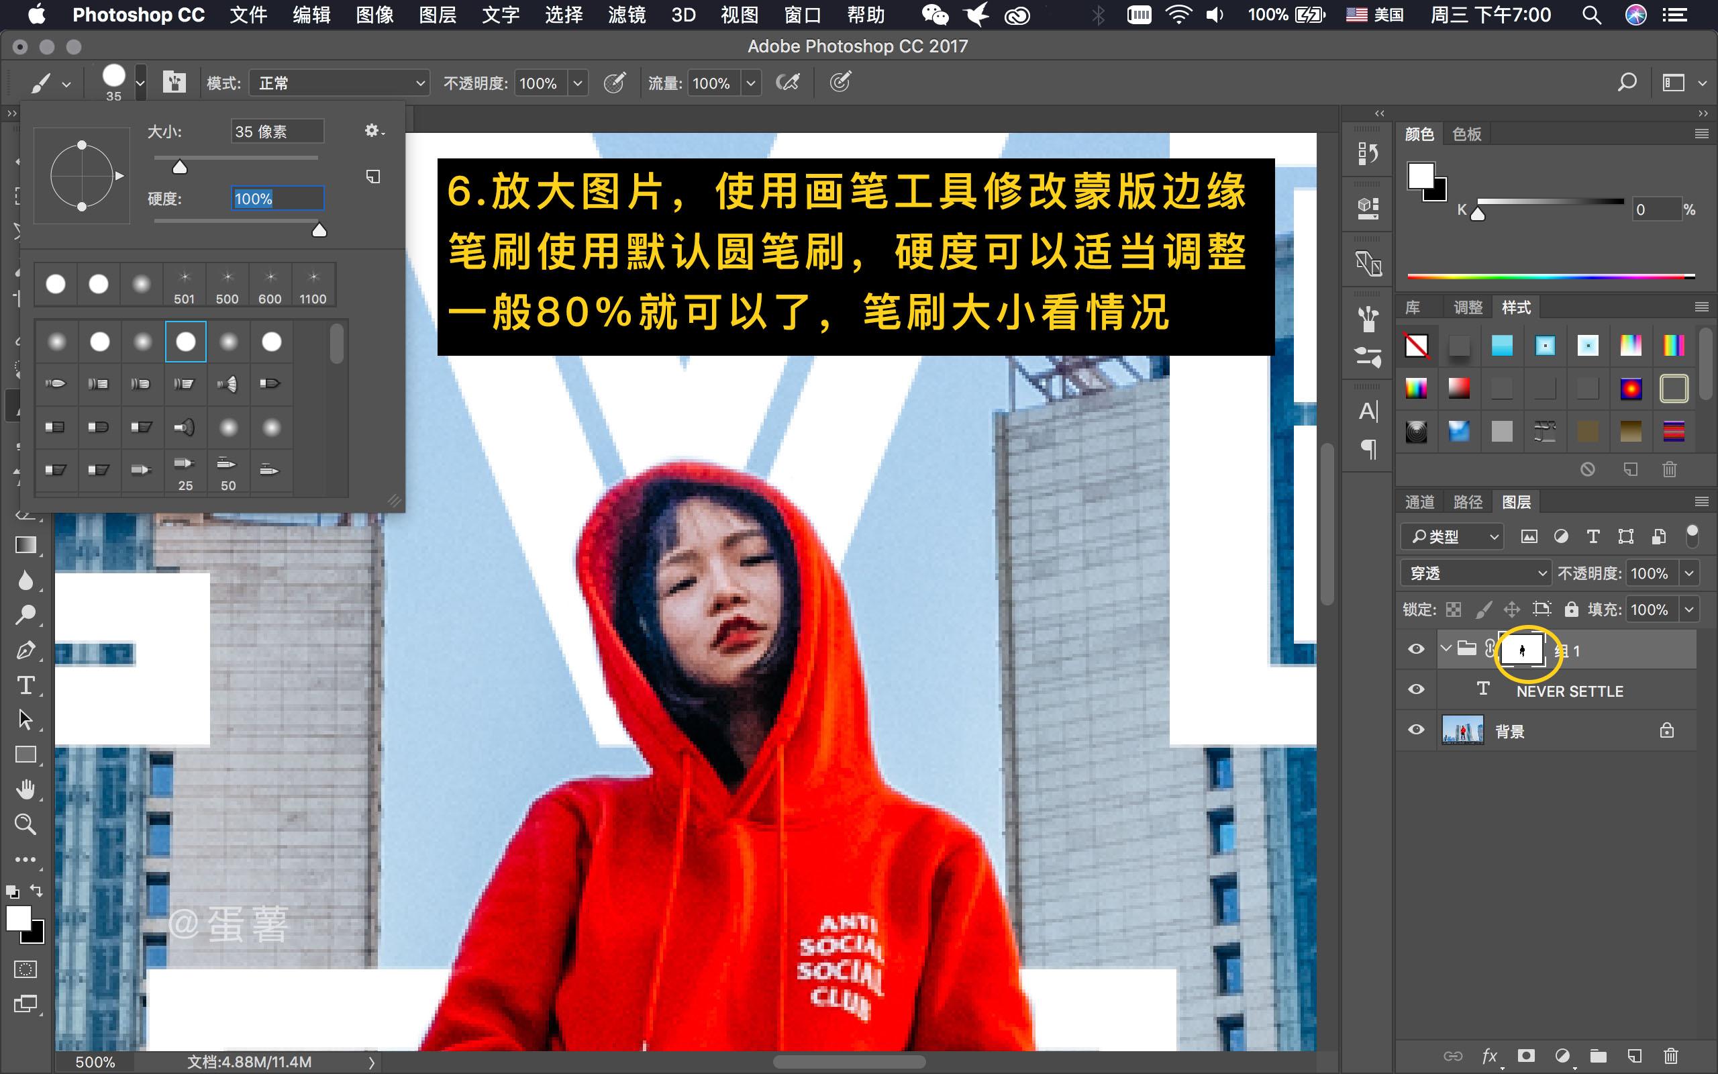The image size is (1718, 1074).
Task: Open the 选择 menu
Action: tap(564, 15)
